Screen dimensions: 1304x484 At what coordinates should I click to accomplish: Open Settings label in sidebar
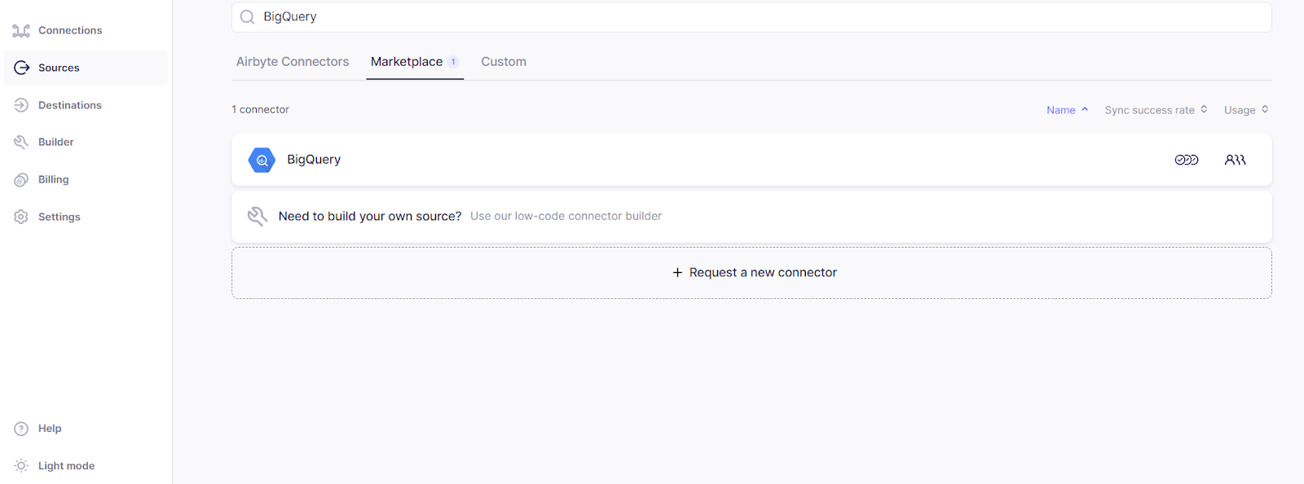(59, 217)
